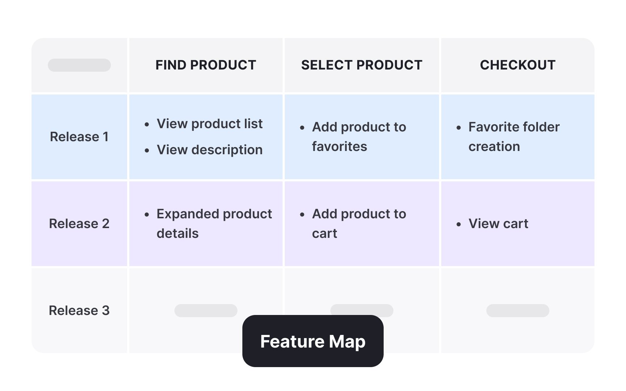The height and width of the screenshot is (391, 626).
Task: Select Add product to cart item
Action: point(359,224)
